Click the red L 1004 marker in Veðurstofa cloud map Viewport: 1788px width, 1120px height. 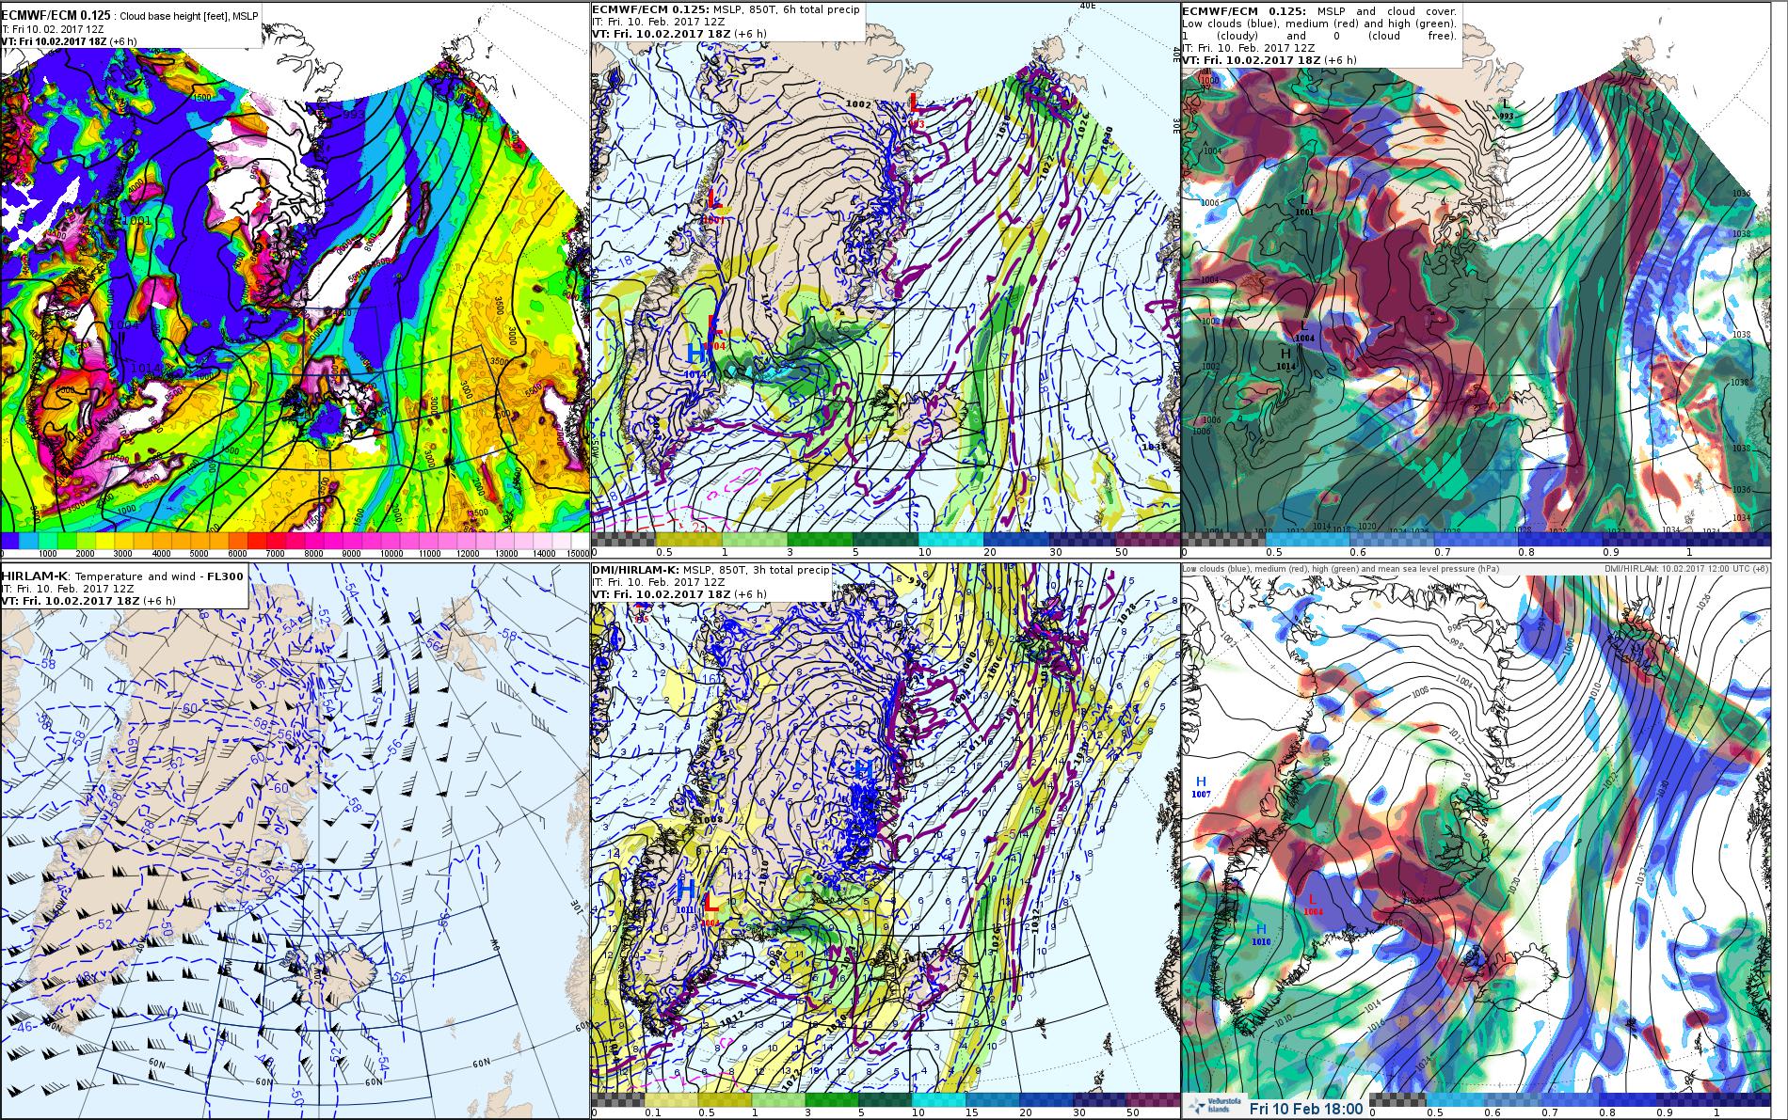pos(1314,905)
